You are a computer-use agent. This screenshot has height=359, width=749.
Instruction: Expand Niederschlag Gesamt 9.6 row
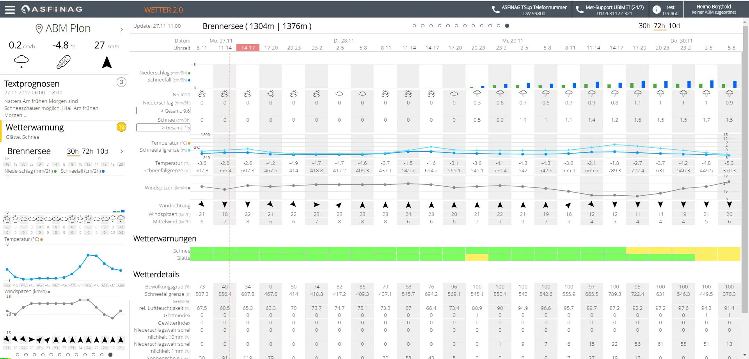pos(163,111)
